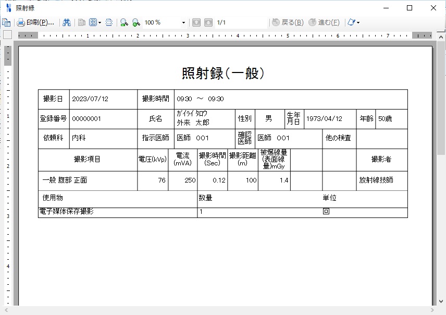Maximize the 照射録 window
The image size is (446, 315).
[x=410, y=8]
